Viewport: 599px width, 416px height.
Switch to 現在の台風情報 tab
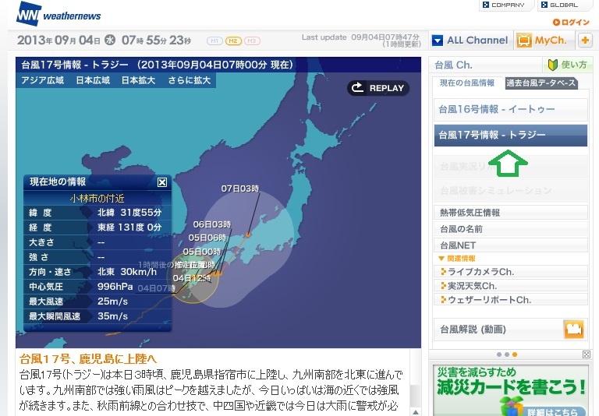click(466, 83)
